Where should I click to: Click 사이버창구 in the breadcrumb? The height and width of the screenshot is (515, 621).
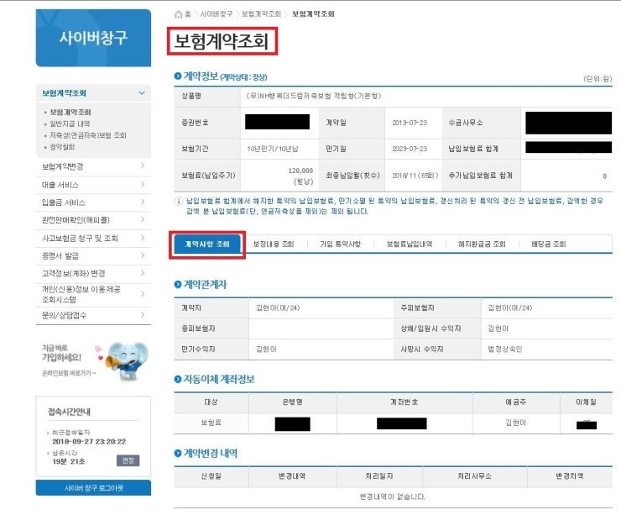[x=217, y=14]
